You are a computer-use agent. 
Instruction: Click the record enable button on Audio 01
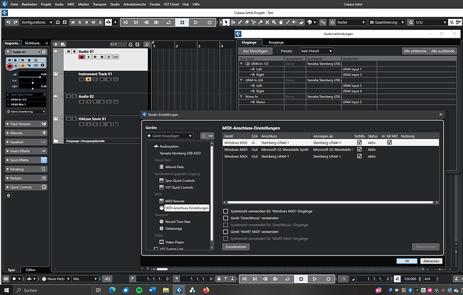[81, 58]
